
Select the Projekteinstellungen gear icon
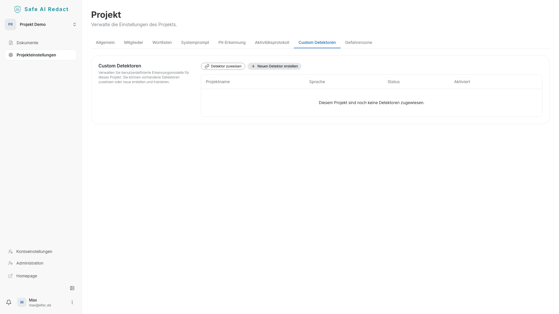(11, 55)
